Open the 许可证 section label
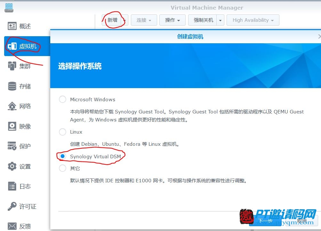 28,206
